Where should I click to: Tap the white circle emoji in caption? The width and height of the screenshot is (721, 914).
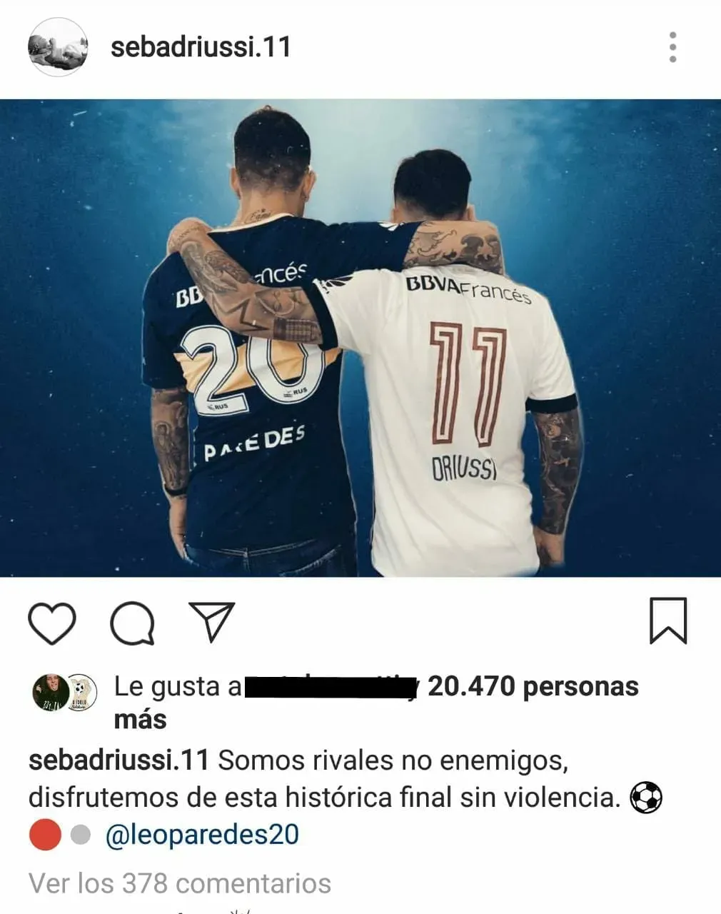click(x=81, y=834)
